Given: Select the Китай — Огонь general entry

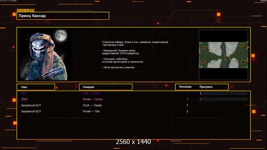Looking at the screenshot, I should pyautogui.click(x=93, y=99).
